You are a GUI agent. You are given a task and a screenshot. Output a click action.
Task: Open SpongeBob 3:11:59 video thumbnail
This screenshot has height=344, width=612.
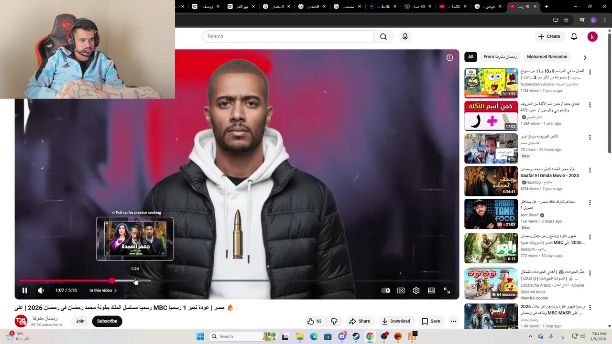(491, 83)
